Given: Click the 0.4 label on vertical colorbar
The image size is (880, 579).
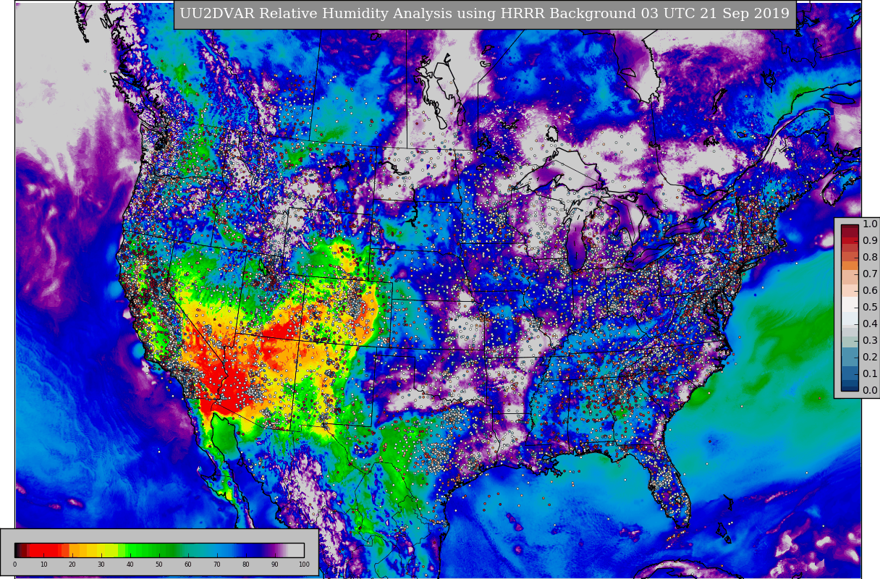Looking at the screenshot, I should (870, 324).
